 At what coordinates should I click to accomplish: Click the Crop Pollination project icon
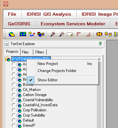point(19,110)
